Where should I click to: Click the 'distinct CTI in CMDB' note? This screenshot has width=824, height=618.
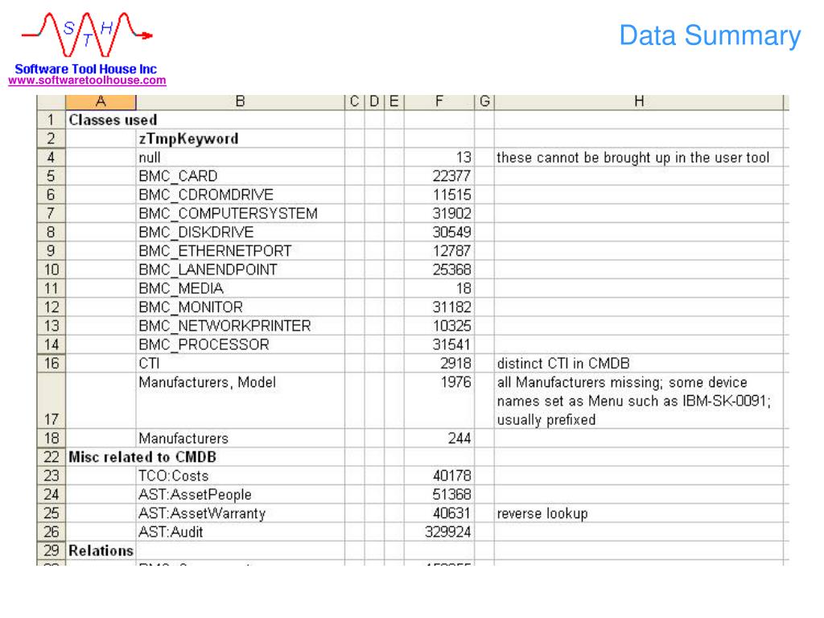(x=562, y=364)
